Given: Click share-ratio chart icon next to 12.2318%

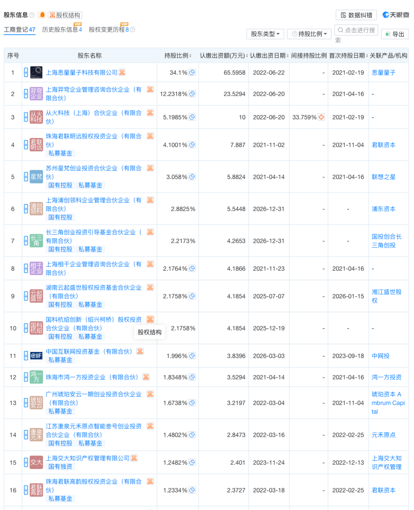Looking at the screenshot, I should (x=192, y=93).
